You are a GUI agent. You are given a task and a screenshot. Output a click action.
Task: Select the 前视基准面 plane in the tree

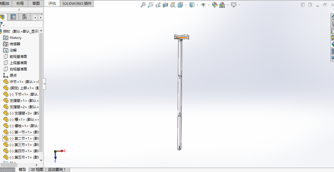(18, 57)
